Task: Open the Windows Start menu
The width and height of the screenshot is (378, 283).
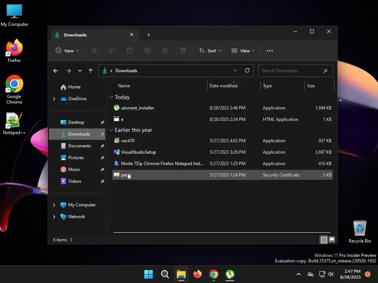Action: (148, 274)
